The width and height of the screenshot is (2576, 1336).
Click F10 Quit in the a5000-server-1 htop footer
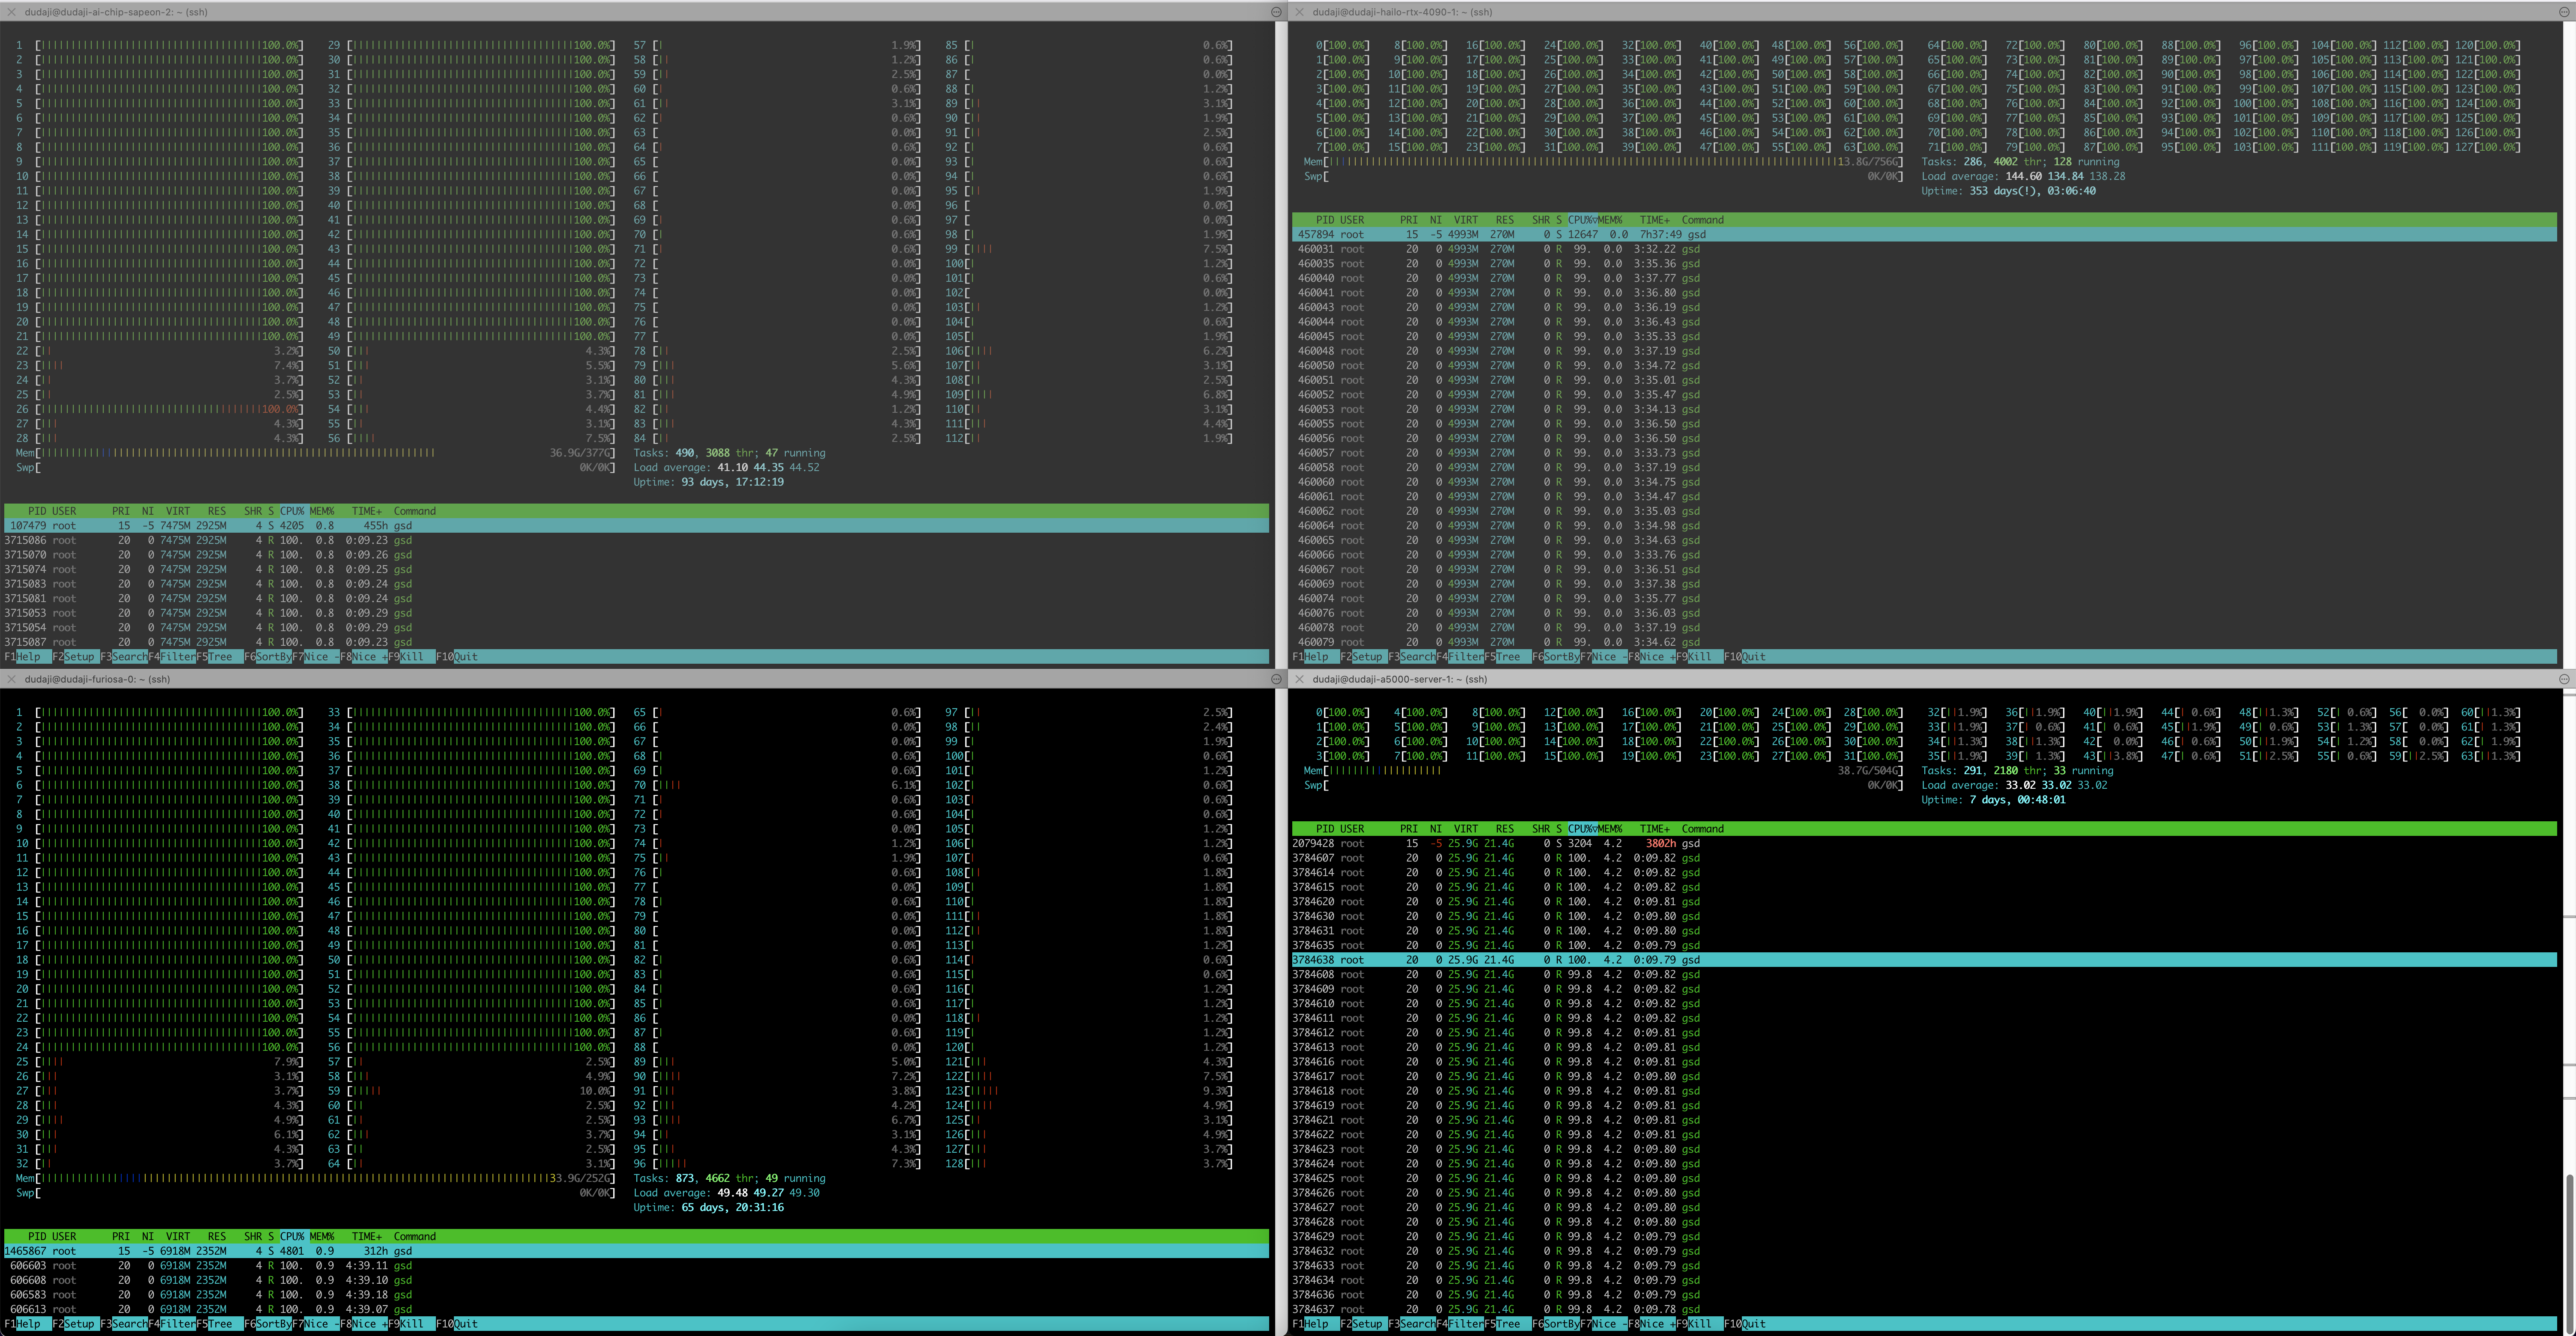1745,1324
